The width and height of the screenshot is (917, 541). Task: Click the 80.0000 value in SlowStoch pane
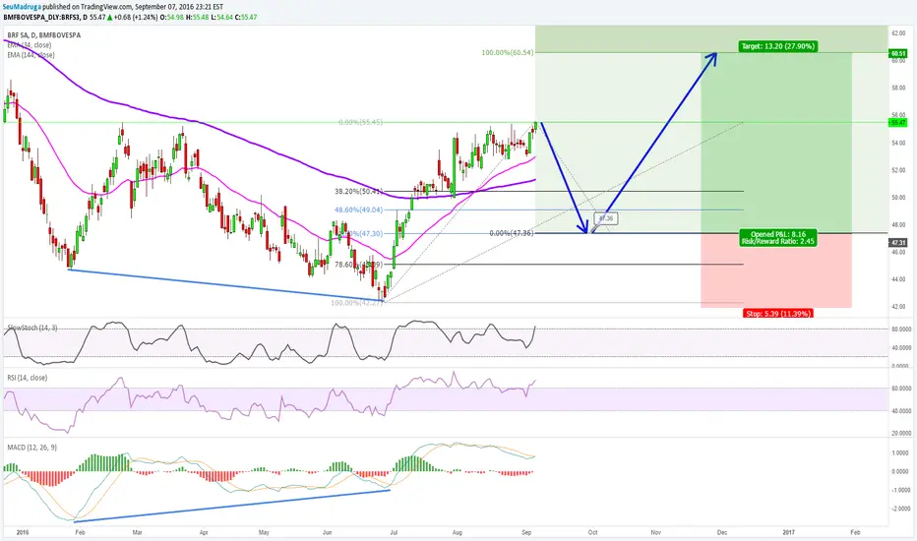(x=900, y=331)
